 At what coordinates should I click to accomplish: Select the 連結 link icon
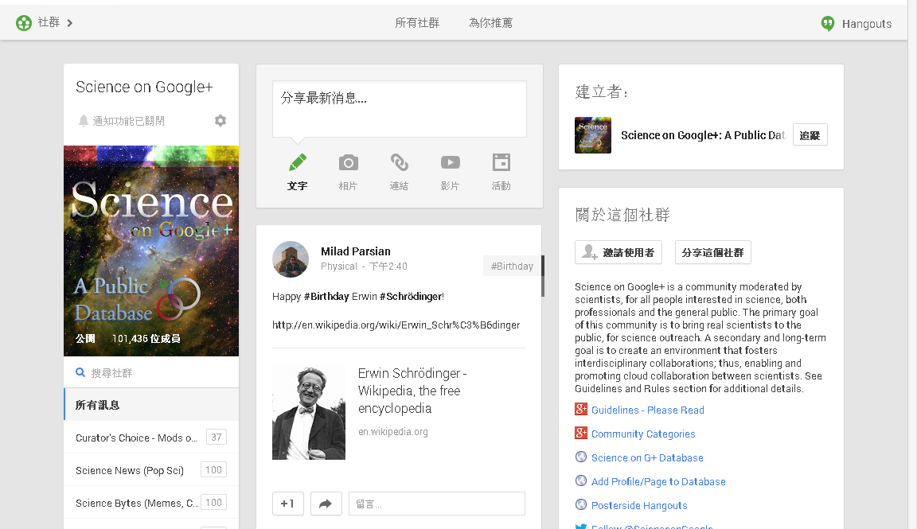400,162
